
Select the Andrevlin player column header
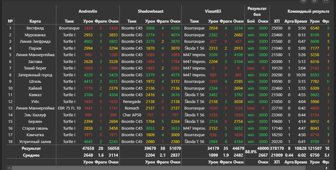pos(88,11)
